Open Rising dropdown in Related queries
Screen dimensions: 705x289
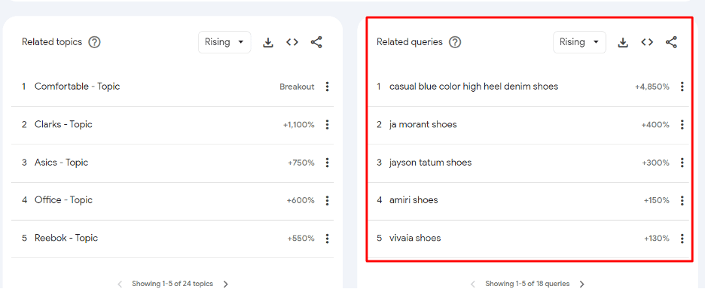(x=579, y=42)
